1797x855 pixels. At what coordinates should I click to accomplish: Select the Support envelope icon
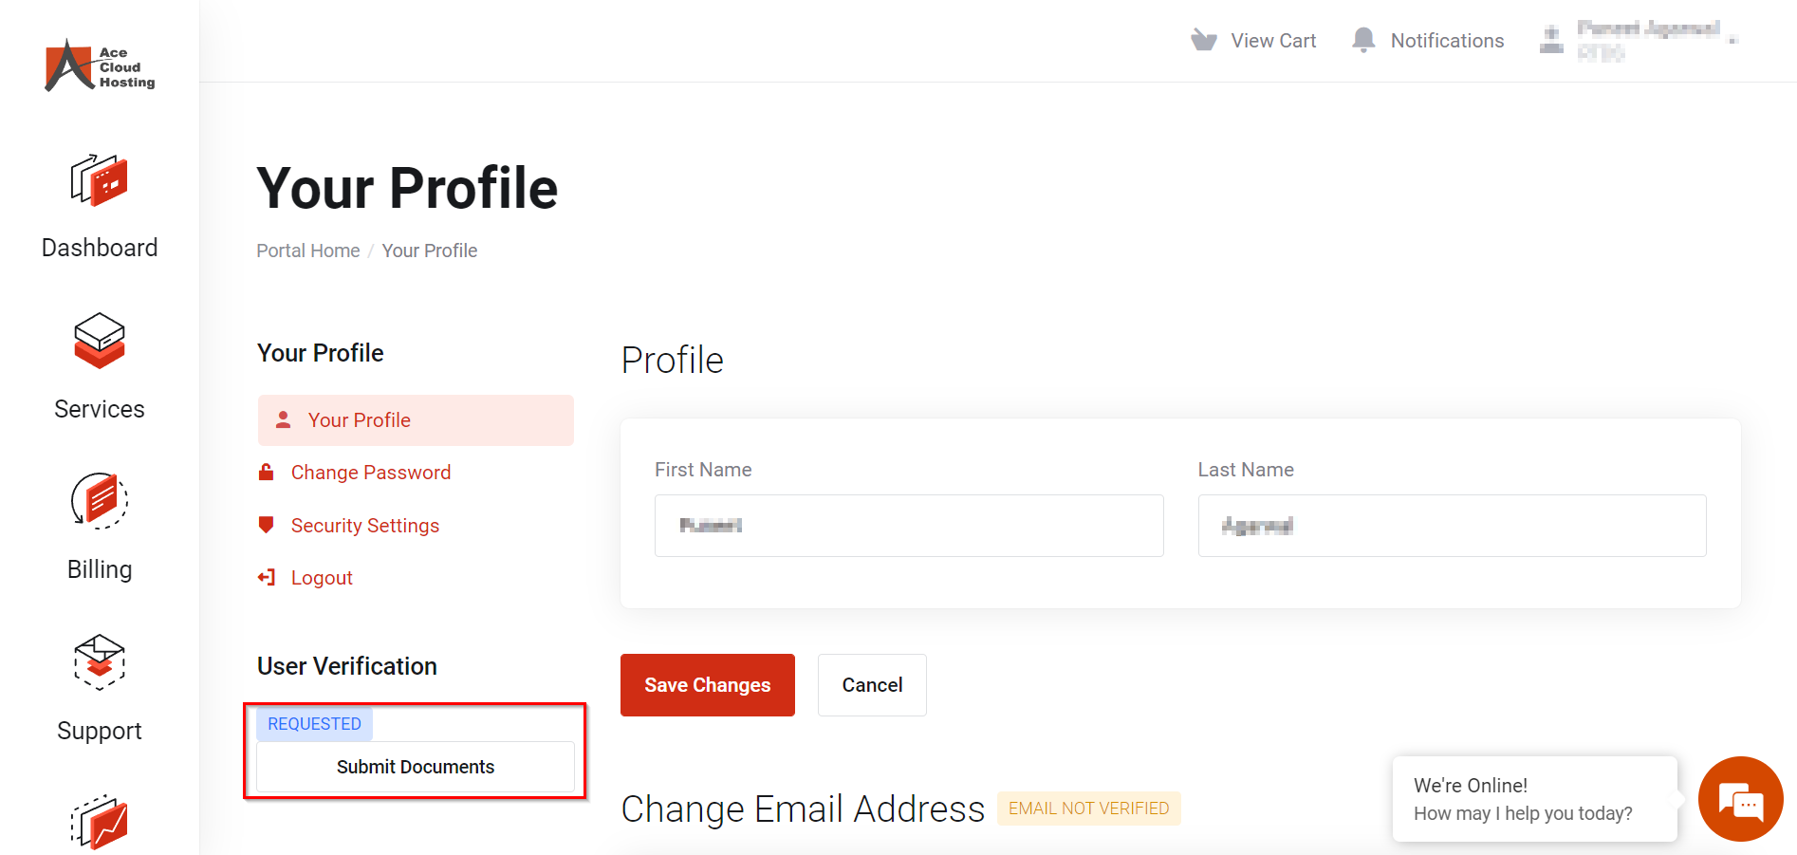point(99,661)
